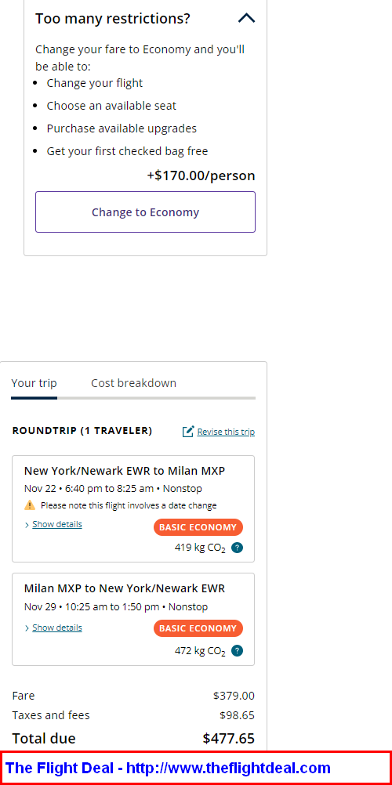This screenshot has width=392, height=785.
Task: Click the outbound flight Basic Economy badge
Action: (198, 527)
